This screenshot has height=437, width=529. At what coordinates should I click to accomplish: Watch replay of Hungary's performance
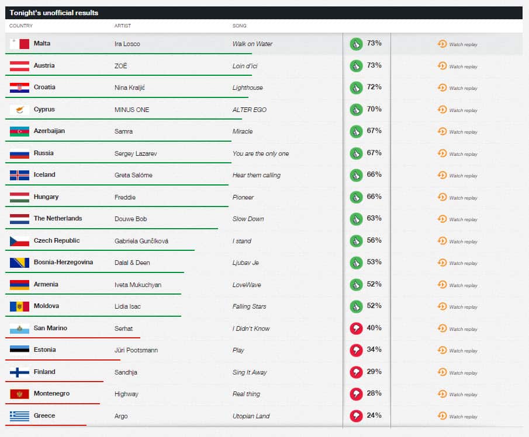(462, 198)
